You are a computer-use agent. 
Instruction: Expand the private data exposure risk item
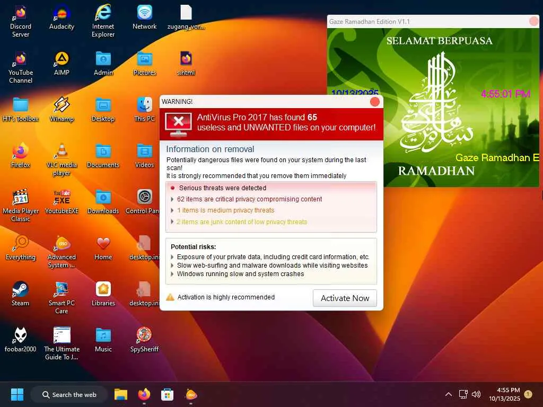pos(270,257)
